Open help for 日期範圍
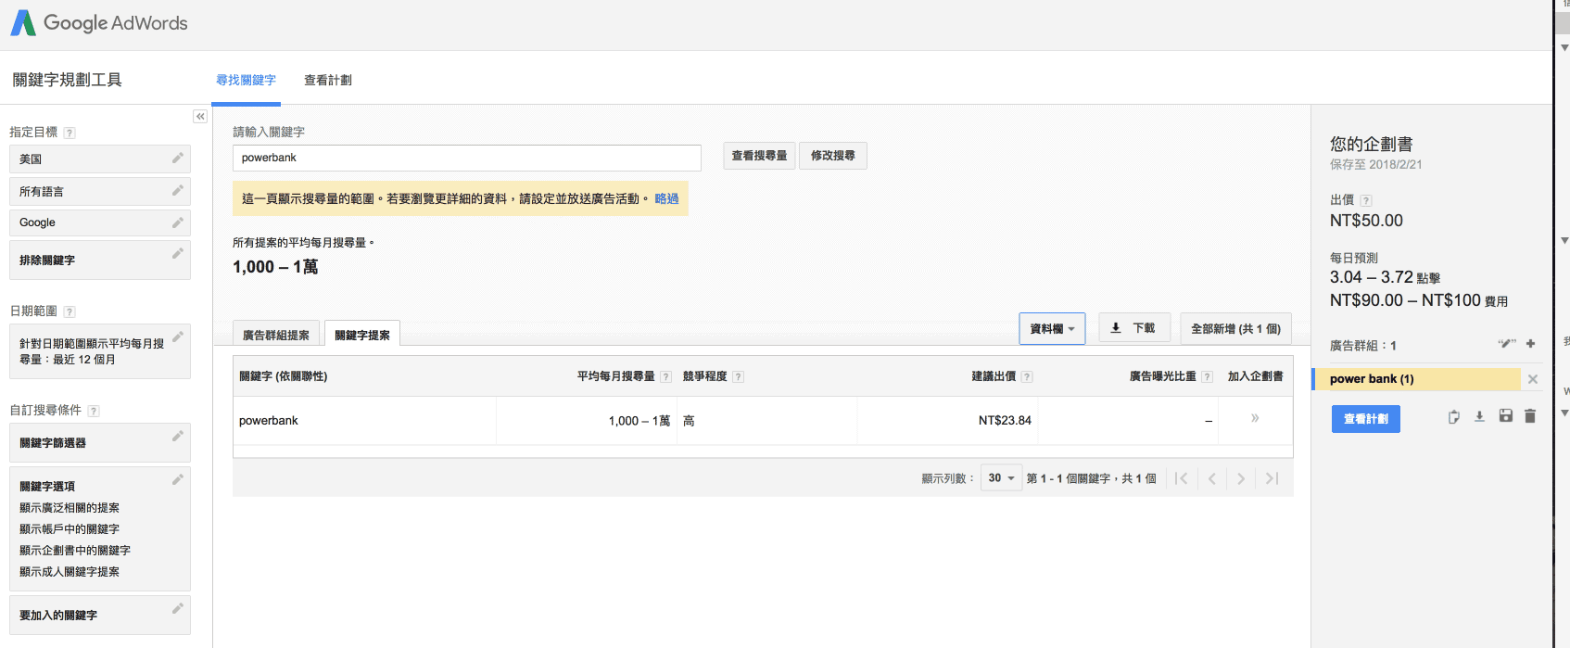Image resolution: width=1570 pixels, height=648 pixels. coord(70,311)
